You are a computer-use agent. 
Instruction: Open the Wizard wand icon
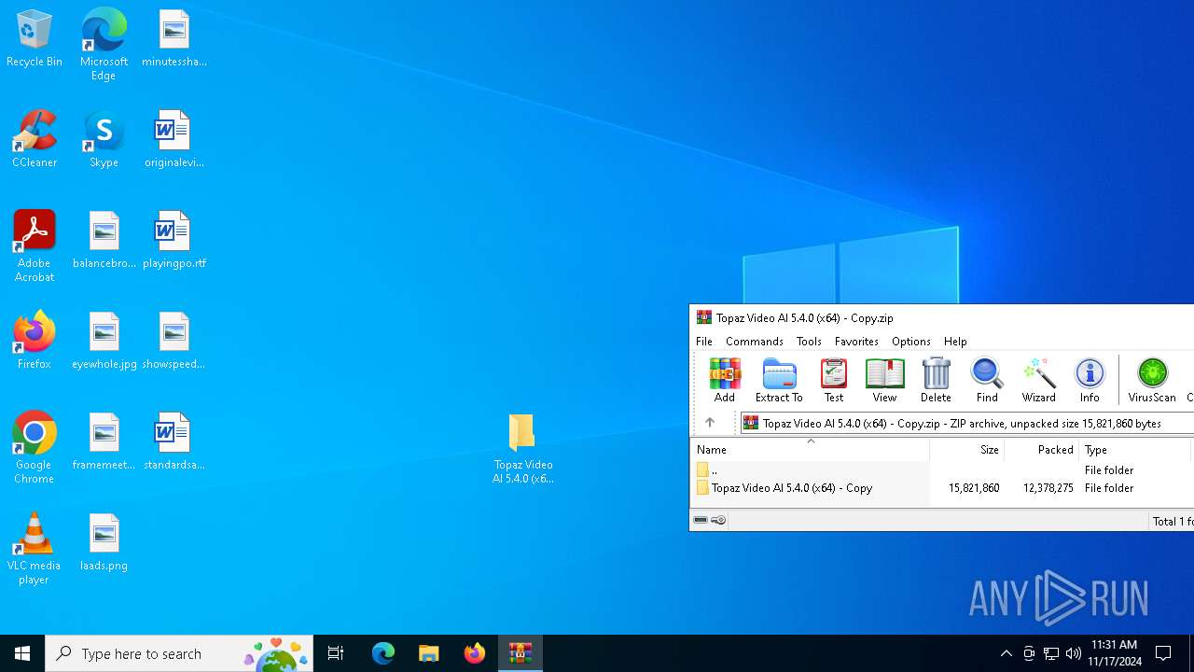tap(1038, 380)
